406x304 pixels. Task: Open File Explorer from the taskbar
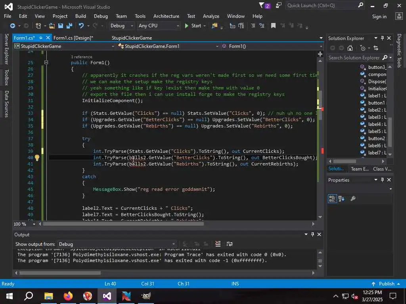pyautogui.click(x=48, y=296)
